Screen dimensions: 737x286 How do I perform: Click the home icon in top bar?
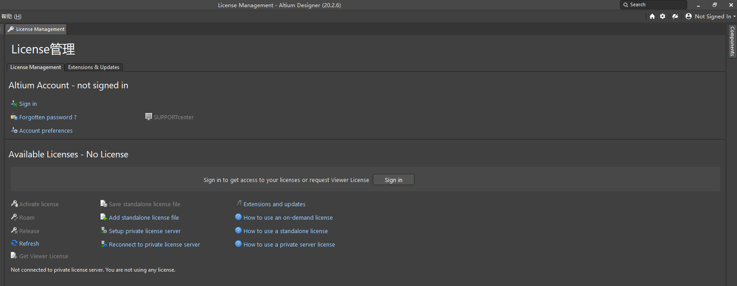pos(652,16)
